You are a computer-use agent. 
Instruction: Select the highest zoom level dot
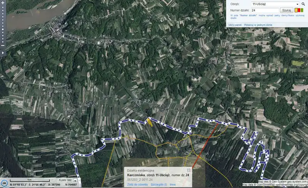3,7
